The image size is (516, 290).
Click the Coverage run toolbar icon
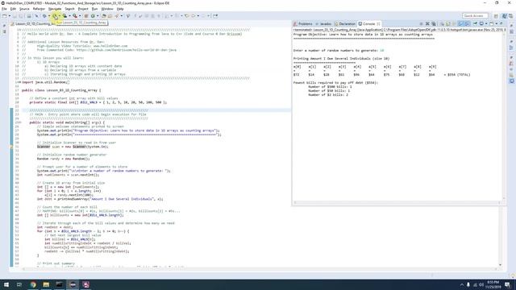[64, 16]
